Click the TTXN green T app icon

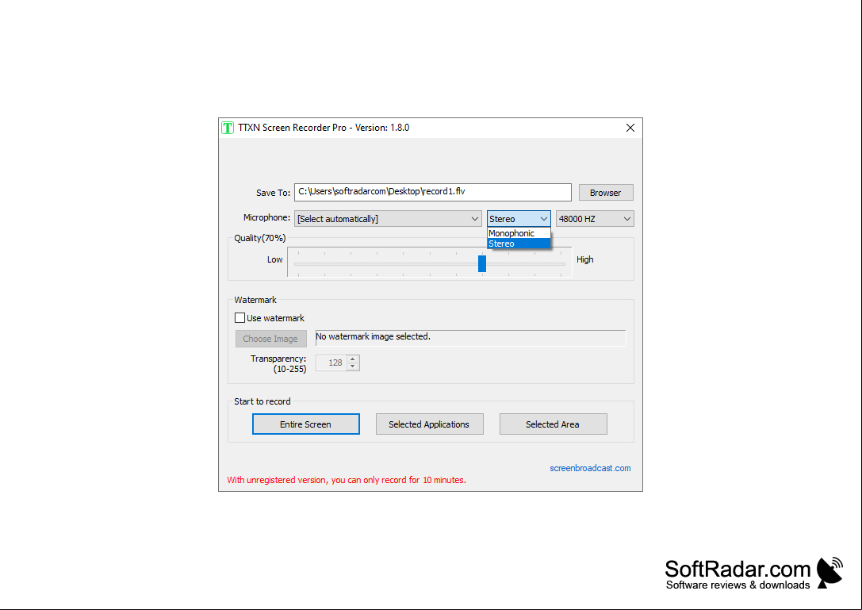pos(228,128)
